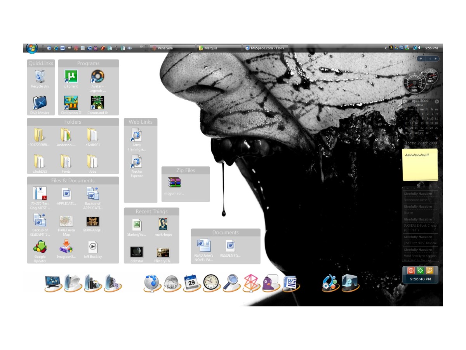Open the magnifying glass search dock icon

coord(232,282)
